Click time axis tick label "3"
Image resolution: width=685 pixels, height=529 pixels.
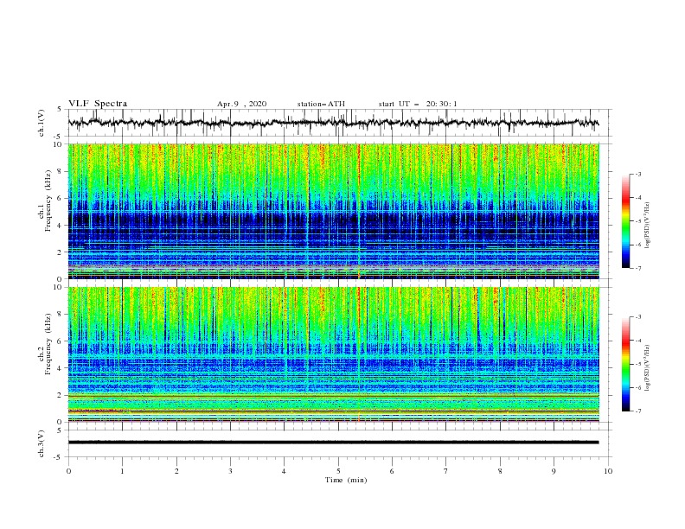[x=230, y=471]
